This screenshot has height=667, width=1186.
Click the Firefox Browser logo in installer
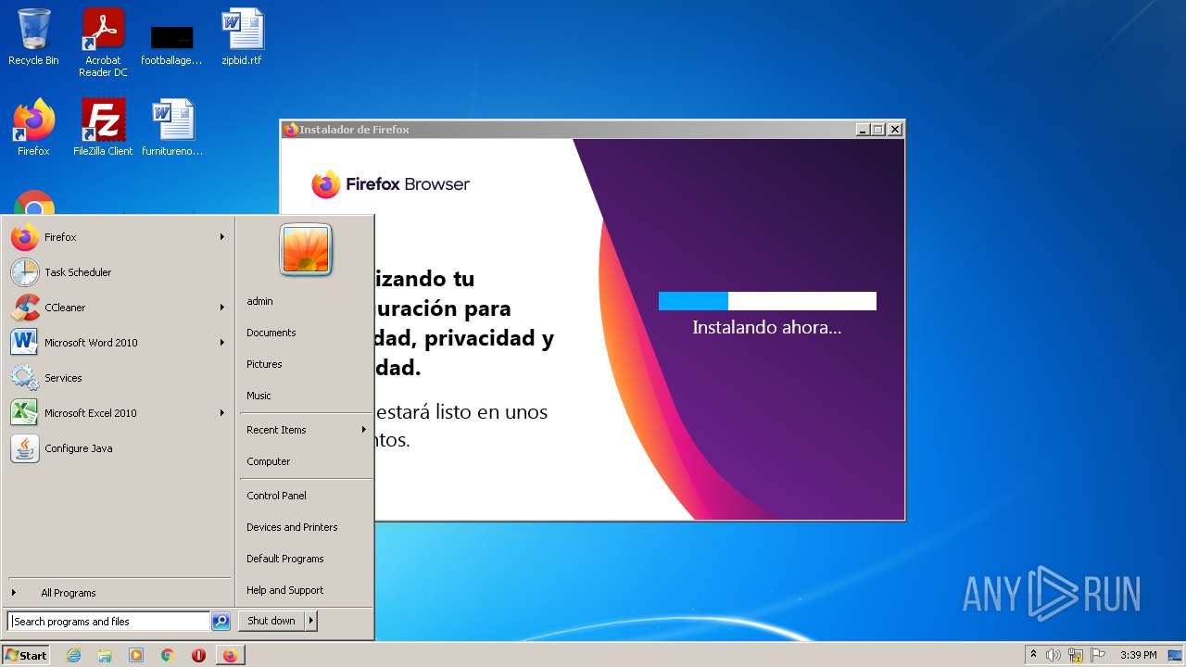point(390,184)
